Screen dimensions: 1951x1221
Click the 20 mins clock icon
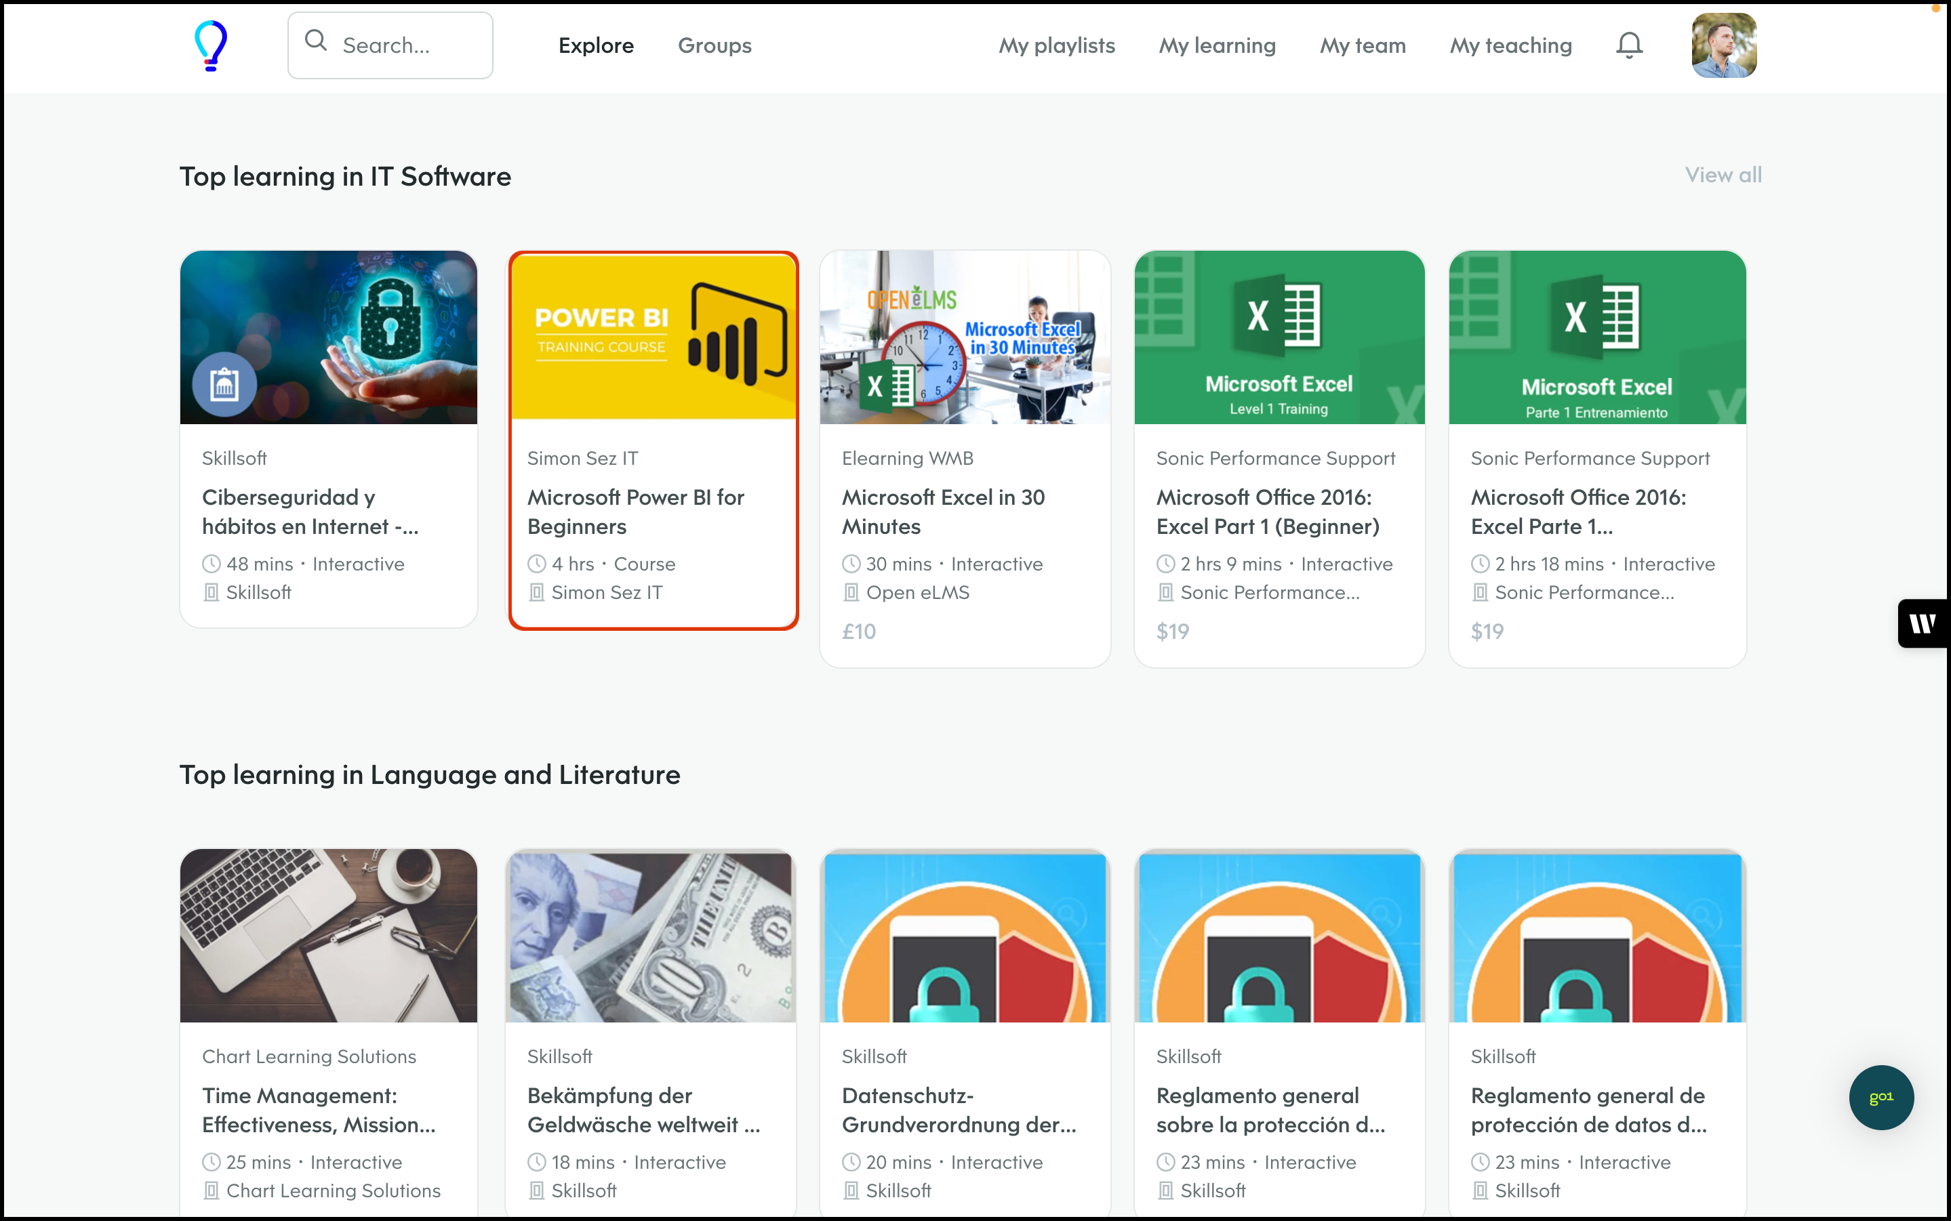851,1162
